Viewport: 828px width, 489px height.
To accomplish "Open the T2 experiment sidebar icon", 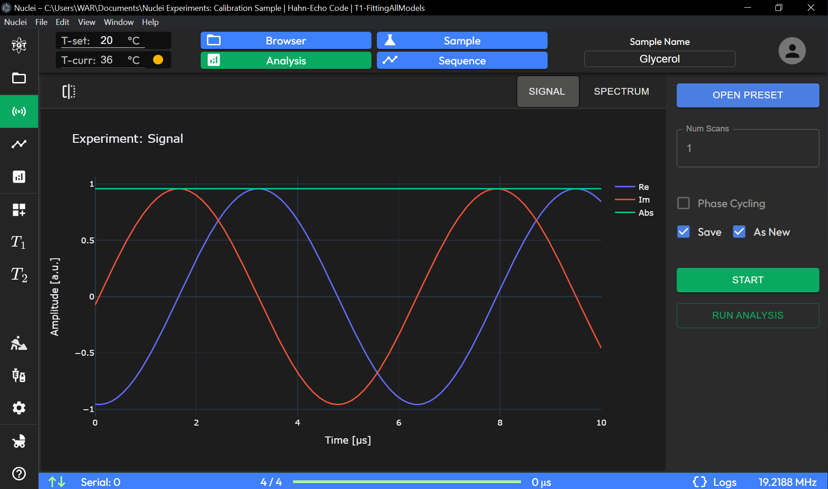I will tap(19, 275).
